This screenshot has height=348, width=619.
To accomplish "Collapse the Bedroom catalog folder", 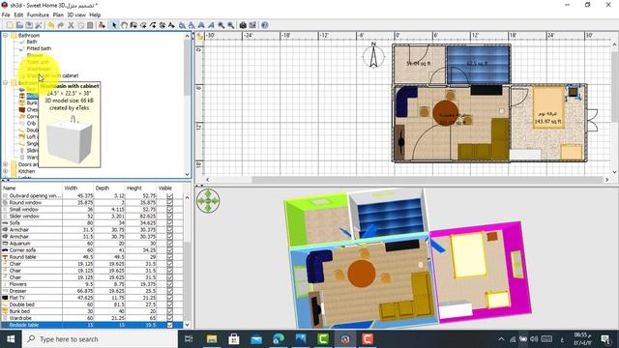I will (6, 82).
